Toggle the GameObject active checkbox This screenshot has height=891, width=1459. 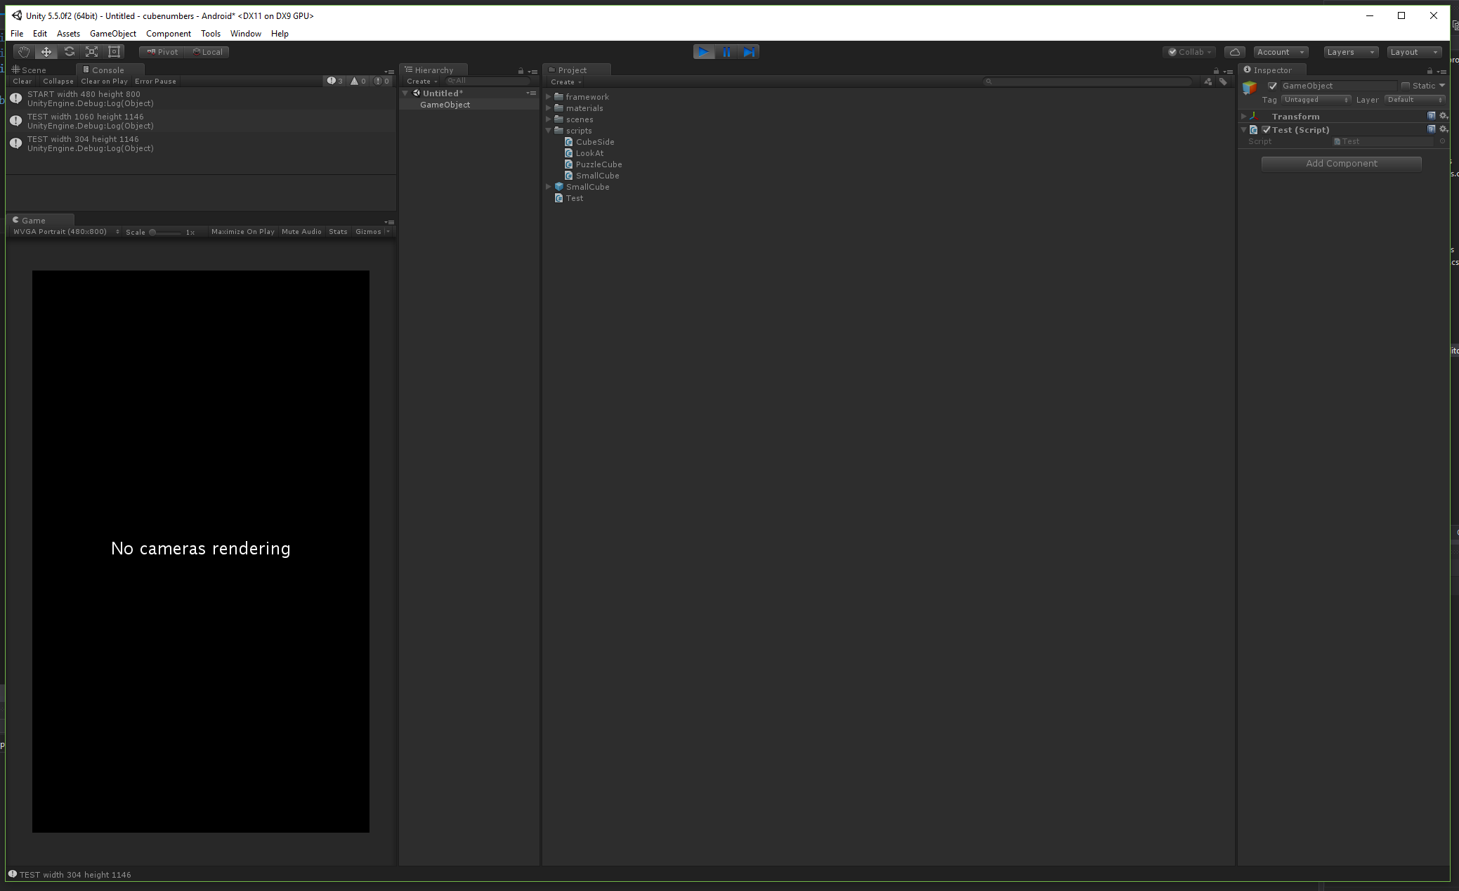1272,85
